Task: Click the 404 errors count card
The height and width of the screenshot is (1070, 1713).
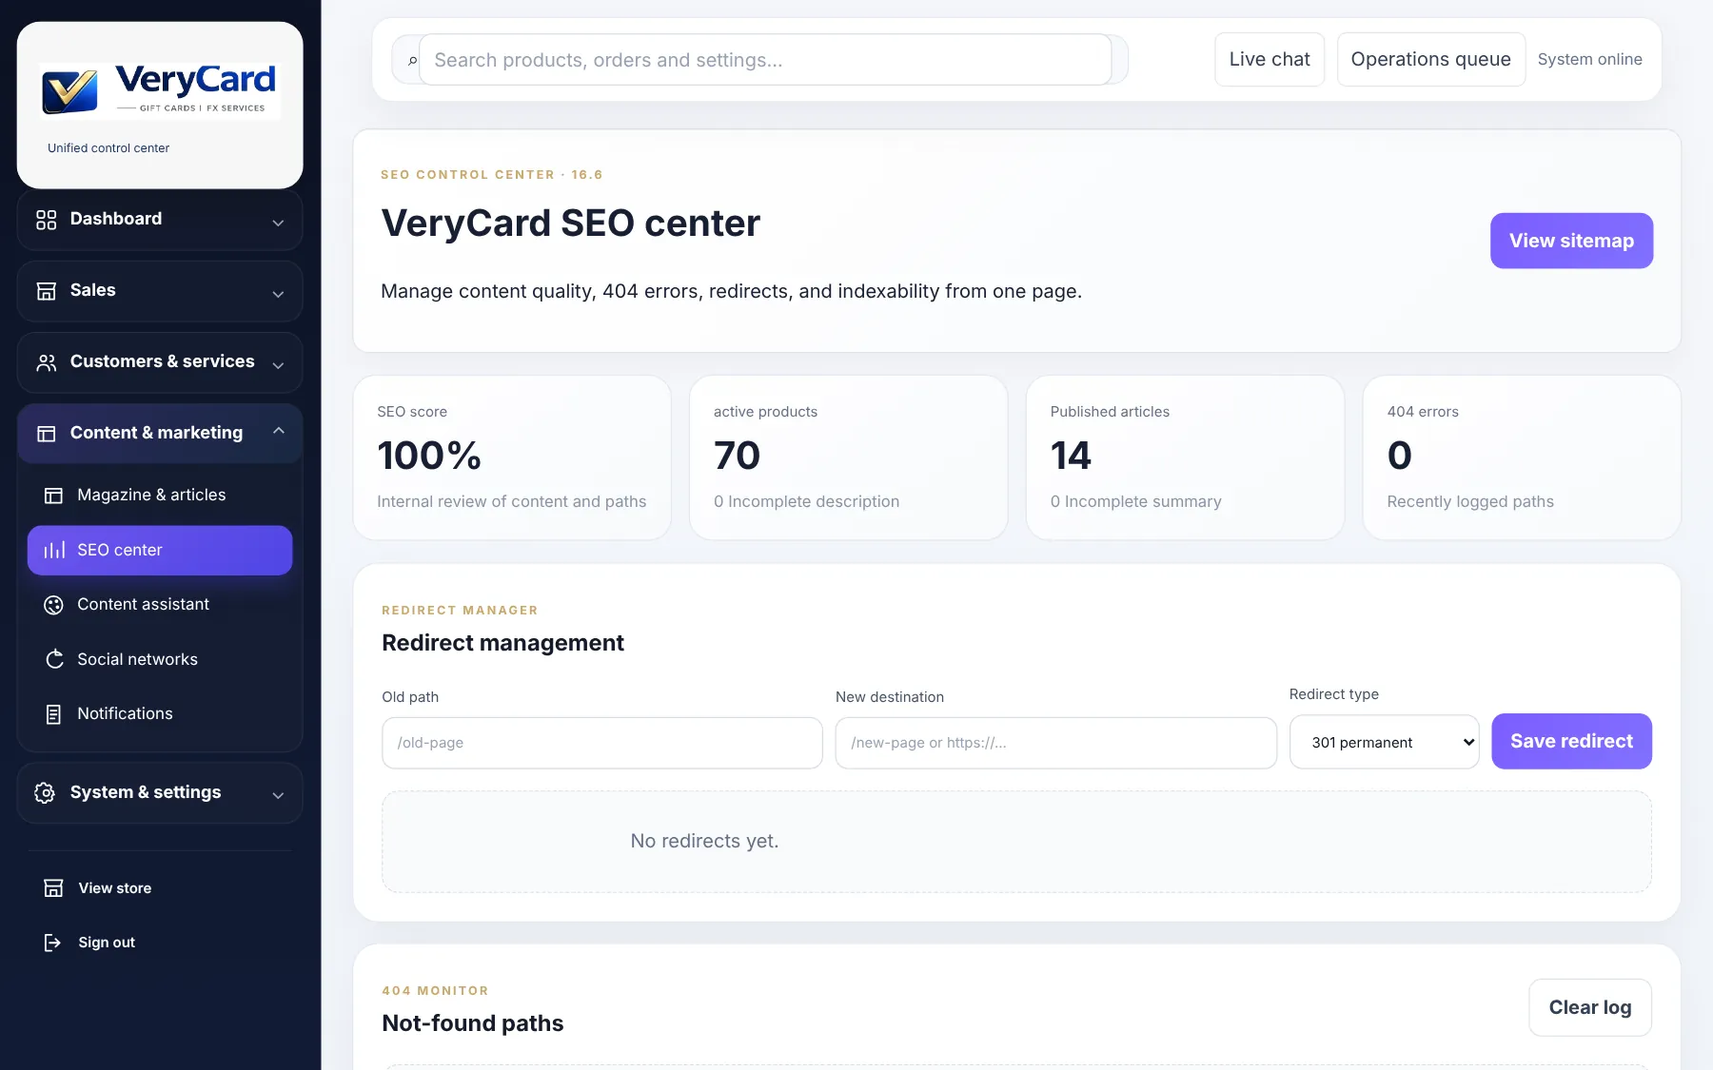Action: point(1521,457)
